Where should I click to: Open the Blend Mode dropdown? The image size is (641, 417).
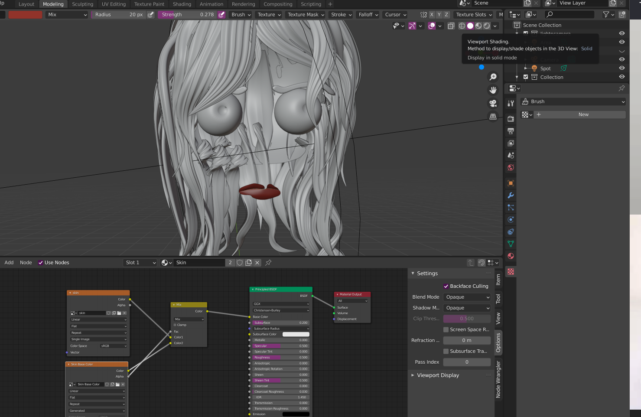pyautogui.click(x=467, y=297)
